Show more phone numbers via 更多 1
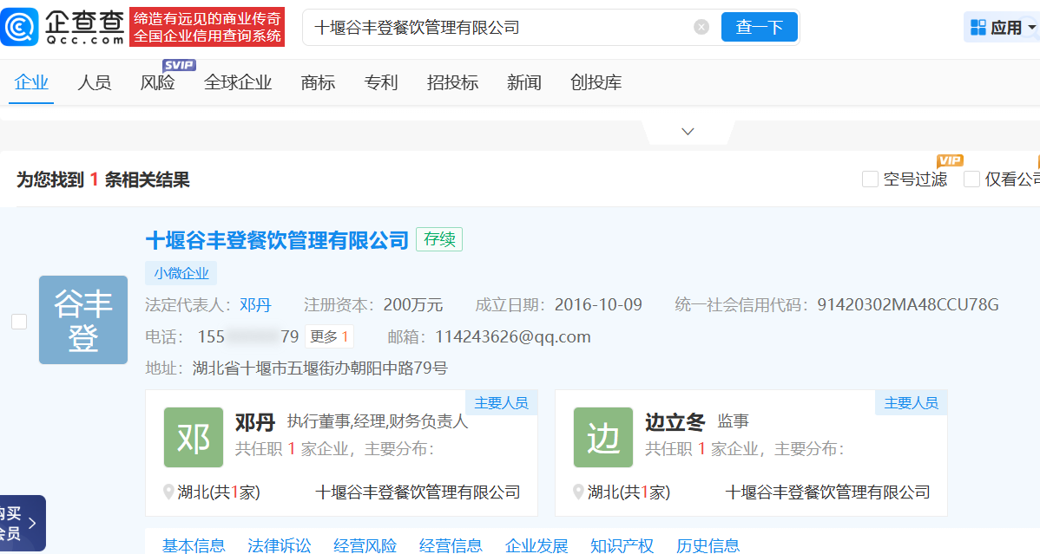This screenshot has height=554, width=1040. click(x=329, y=336)
